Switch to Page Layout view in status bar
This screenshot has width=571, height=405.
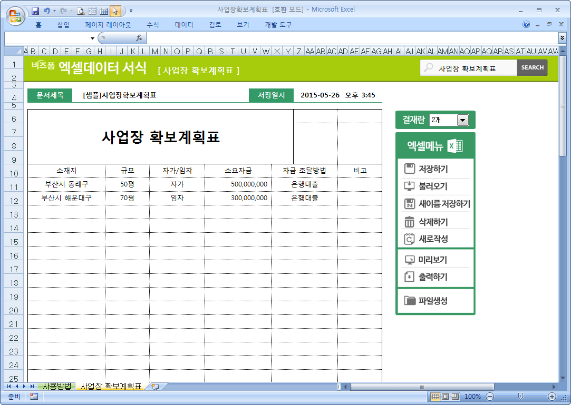click(445, 396)
